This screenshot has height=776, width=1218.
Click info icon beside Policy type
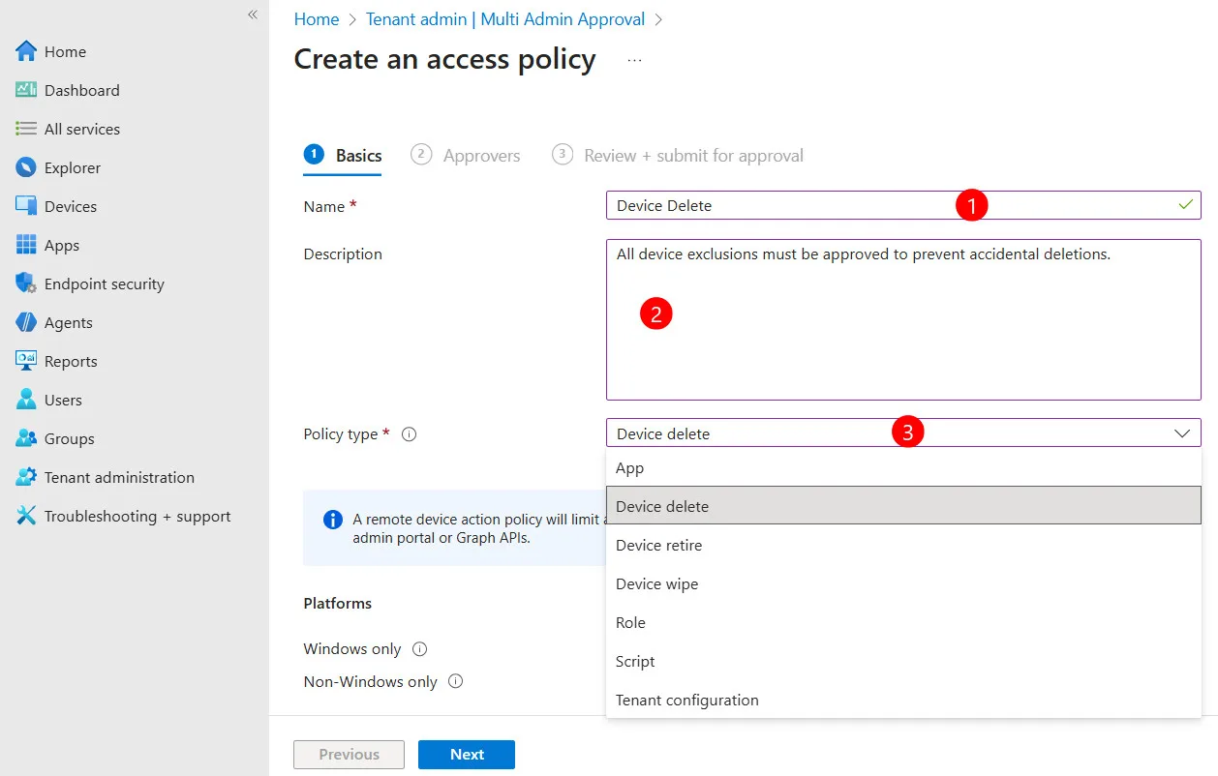click(x=409, y=434)
